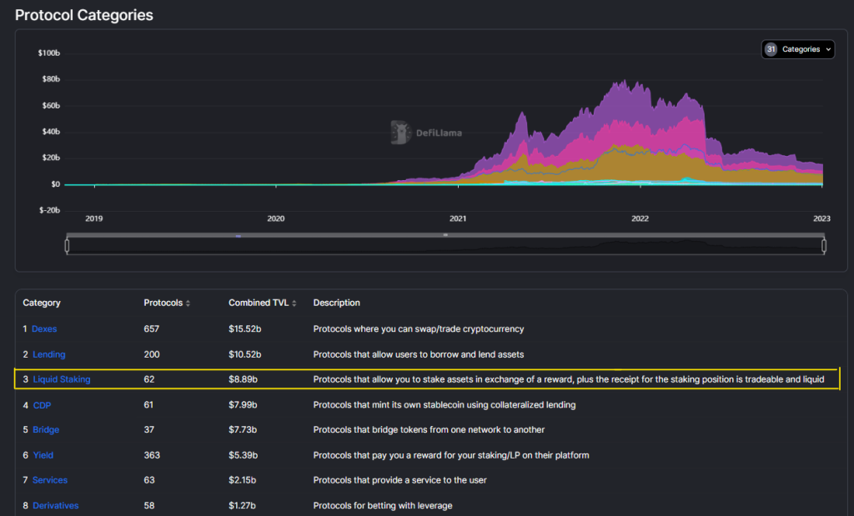Grab the left handle of chart range slider
Image resolution: width=854 pixels, height=516 pixels.
pos(67,246)
